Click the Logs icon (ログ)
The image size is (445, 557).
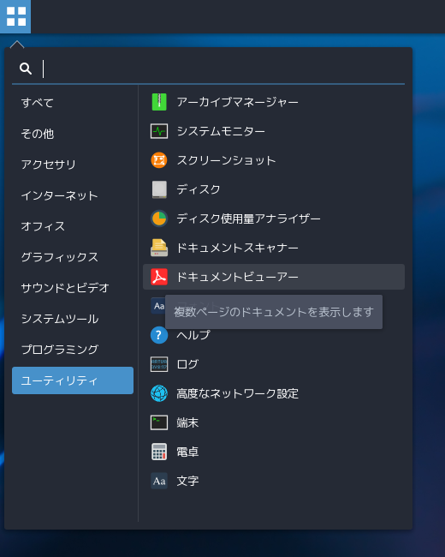pyautogui.click(x=159, y=364)
